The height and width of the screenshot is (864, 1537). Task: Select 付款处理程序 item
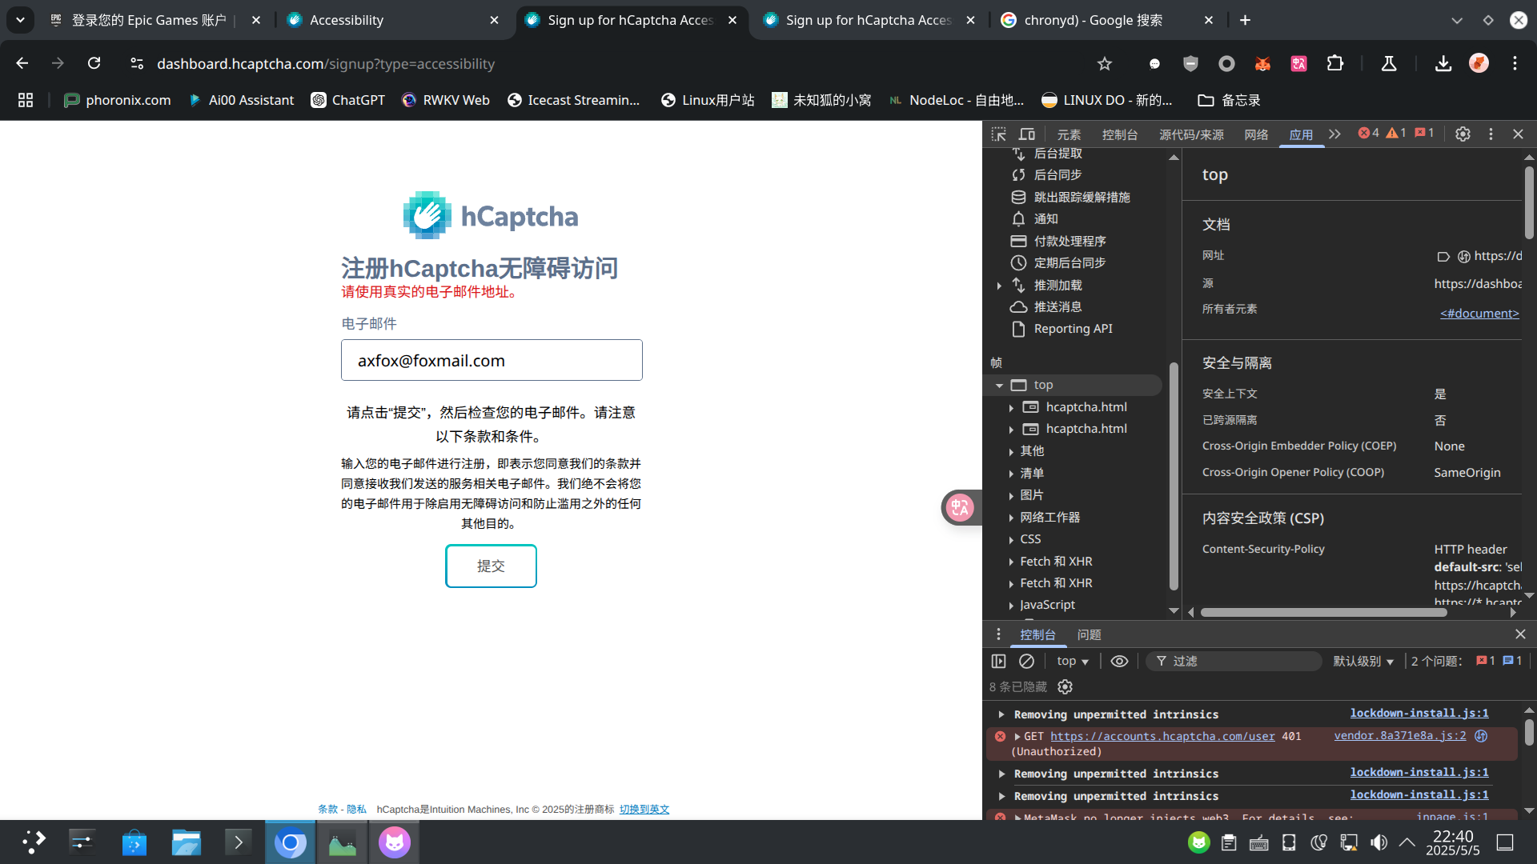[x=1069, y=241]
